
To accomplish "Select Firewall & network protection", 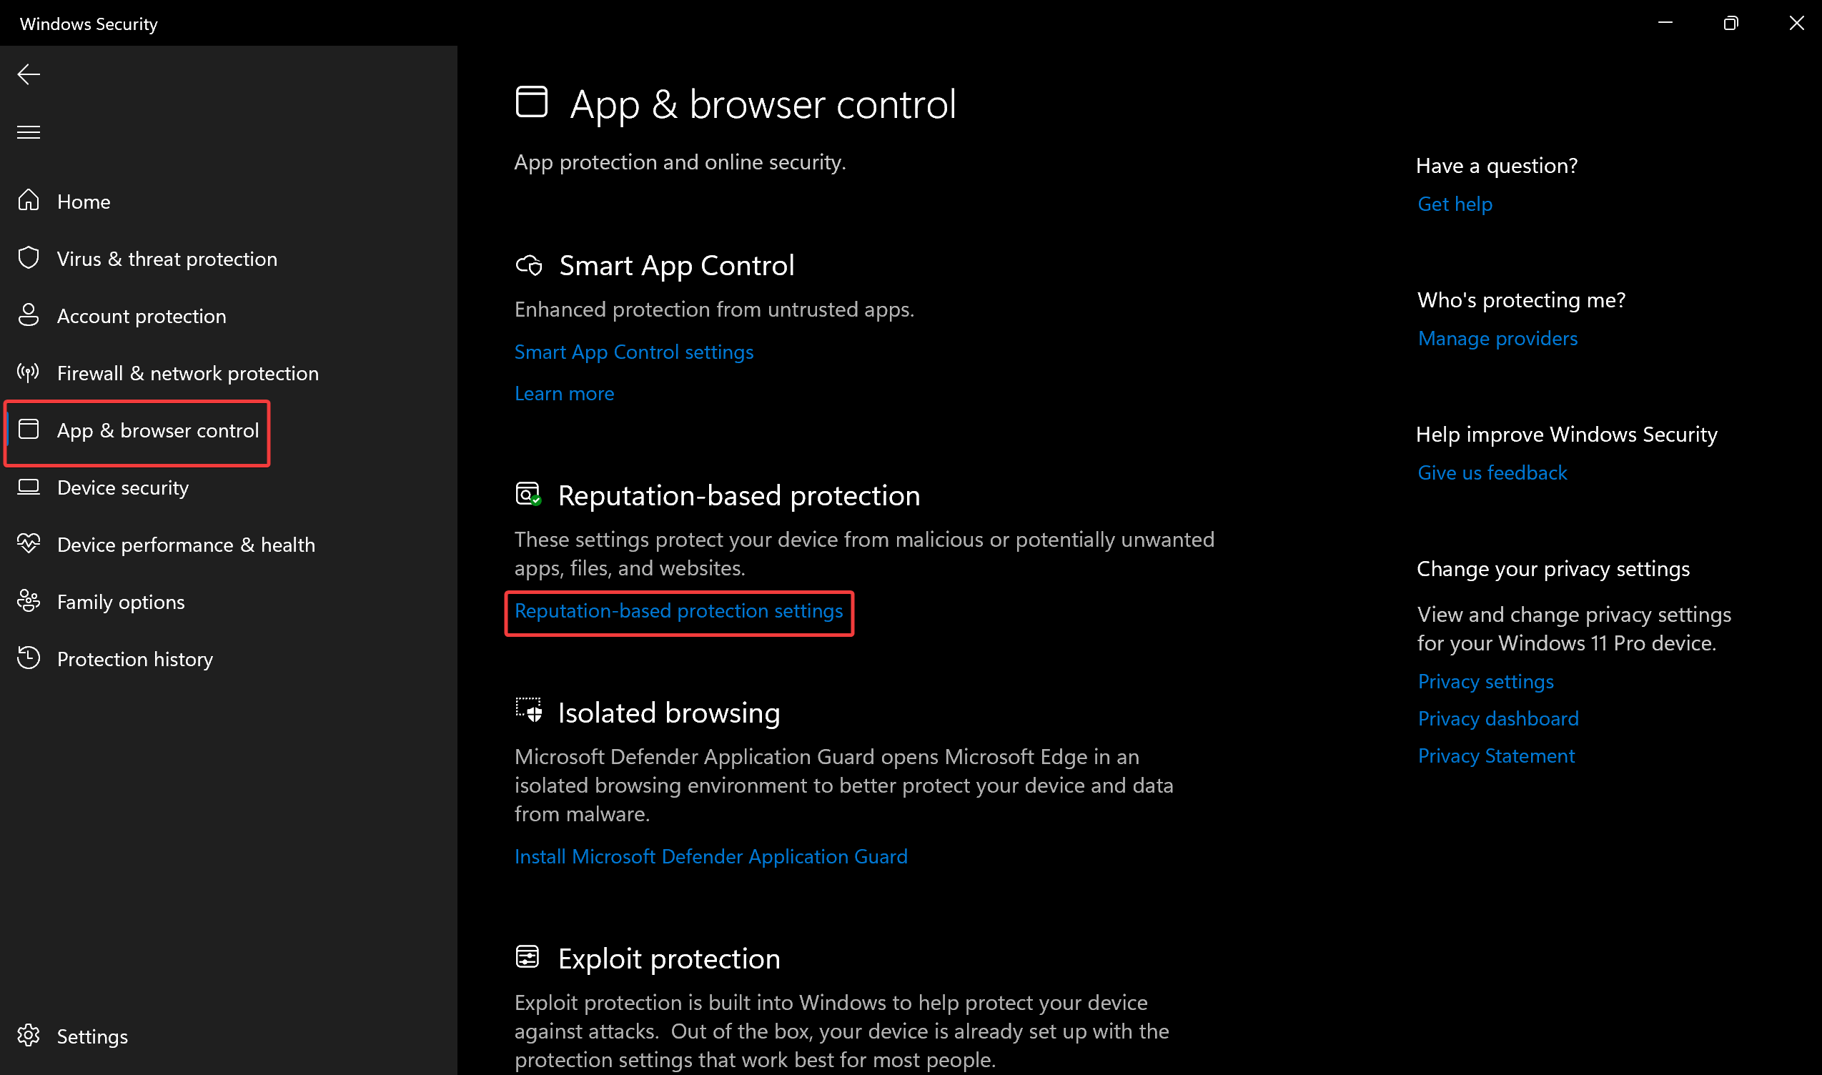I will pyautogui.click(x=188, y=373).
